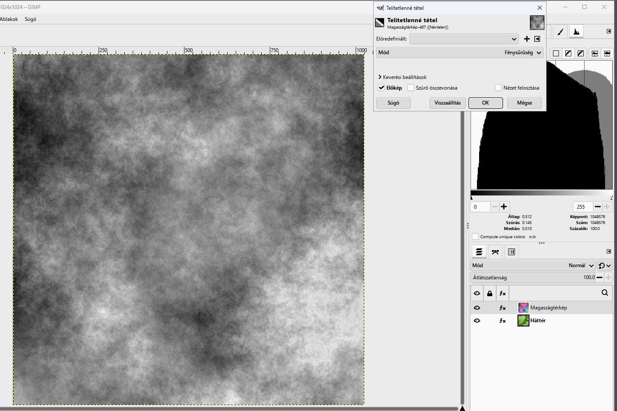Expand Keverési beállítások section
617x411 pixels.
(402, 77)
